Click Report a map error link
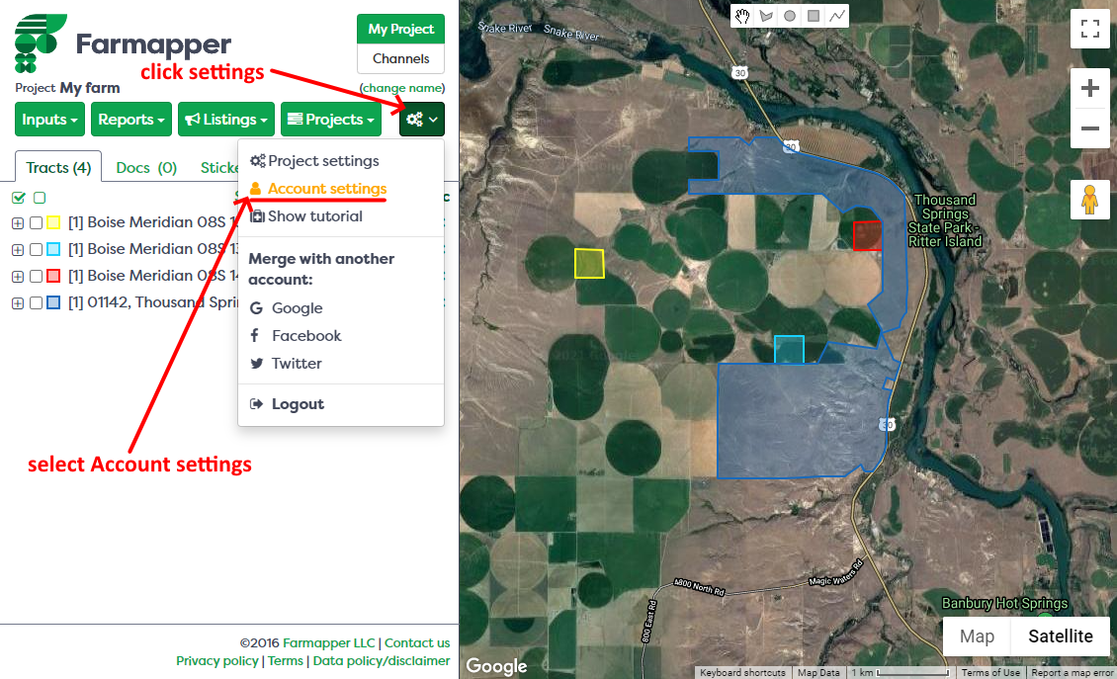This screenshot has width=1117, height=679. click(x=1072, y=673)
